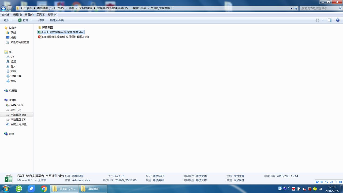
Task: Open Chrome from the taskbar
Action: pyautogui.click(x=44, y=189)
